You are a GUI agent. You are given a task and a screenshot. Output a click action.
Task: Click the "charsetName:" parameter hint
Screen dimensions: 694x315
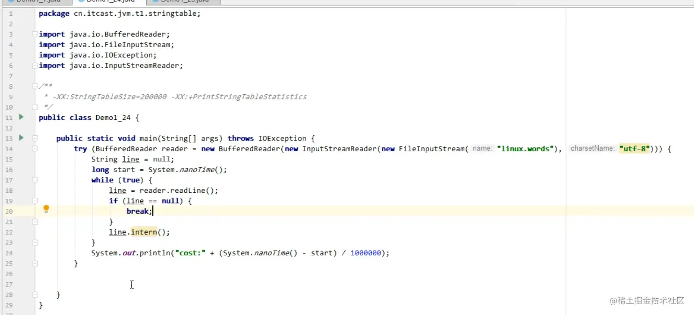(592, 149)
